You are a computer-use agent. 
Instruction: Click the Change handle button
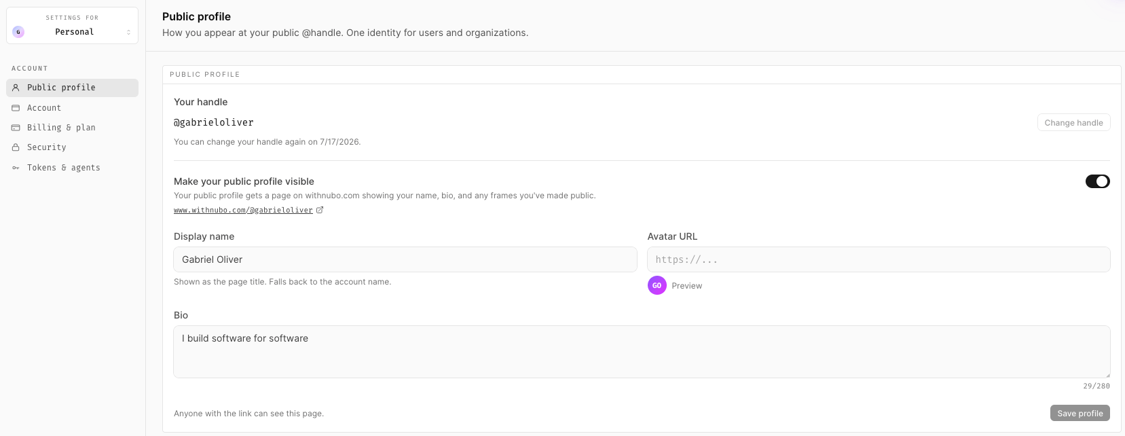click(1073, 123)
